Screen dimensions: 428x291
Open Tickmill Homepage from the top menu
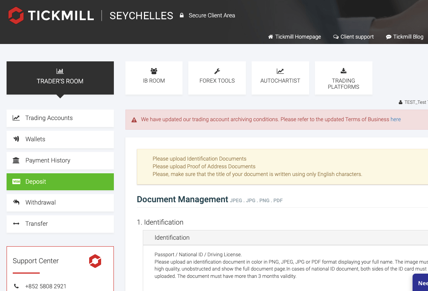[294, 37]
